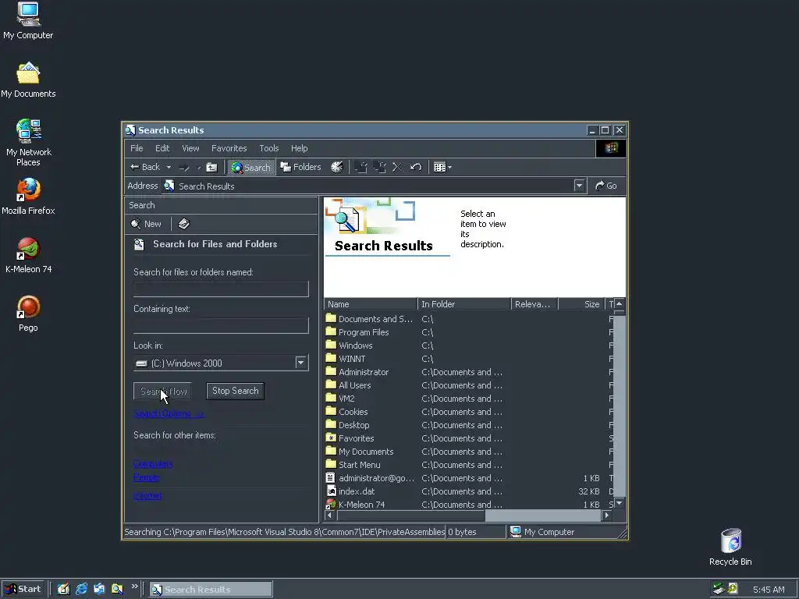Launch Internet Explorer from Quick Launch

81,590
